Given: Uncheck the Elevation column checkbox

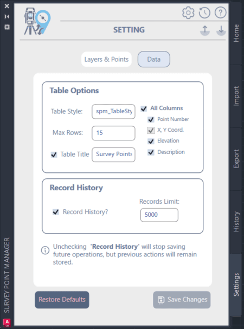Looking at the screenshot, I should (x=151, y=141).
